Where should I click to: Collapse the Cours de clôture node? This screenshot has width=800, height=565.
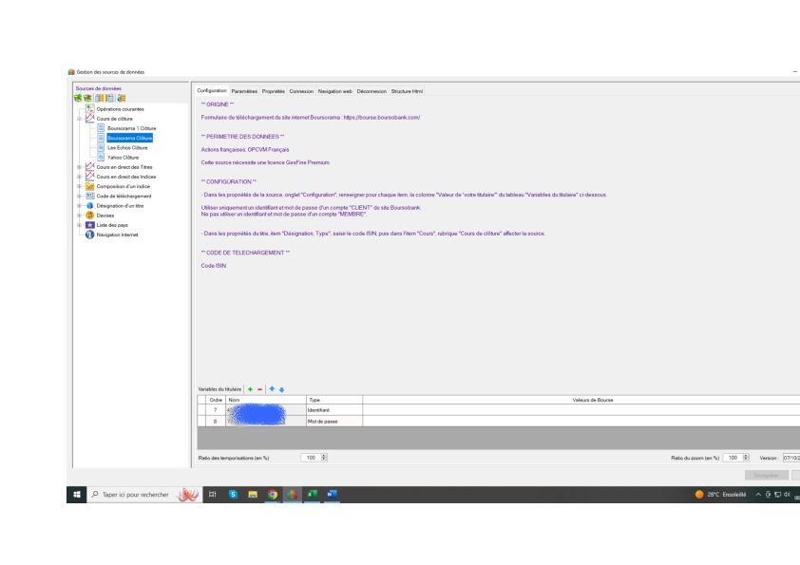80,118
